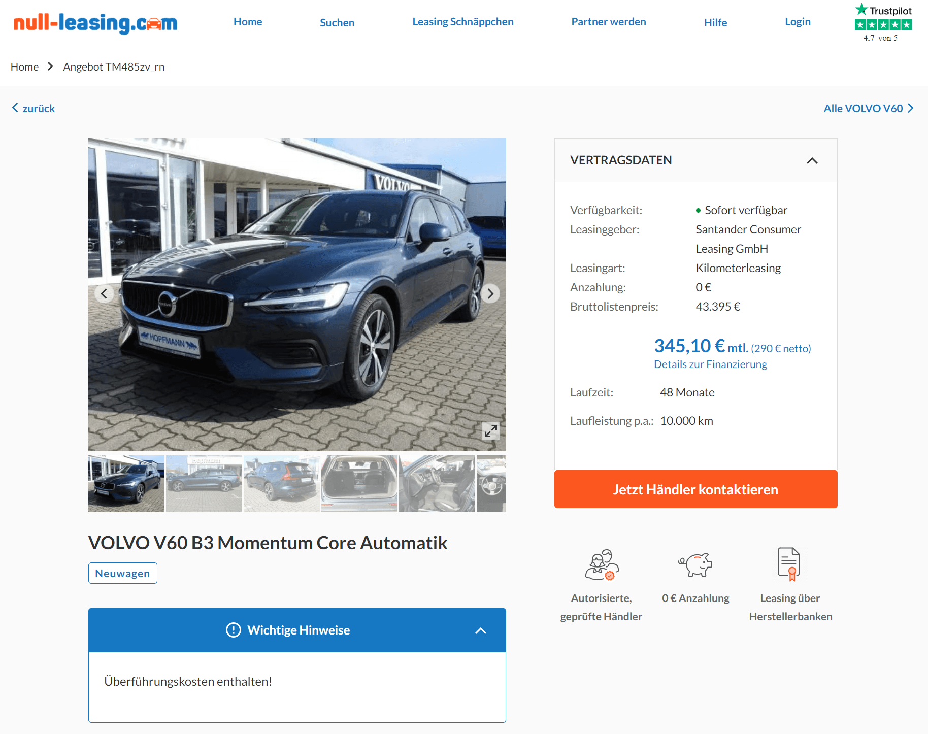Select the trunk interior thumbnail

pos(359,484)
